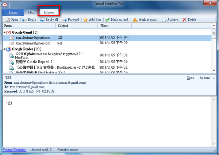Screen dimensions: 219x155
Task: Close the Gmail Notifier Pro window
Action: (210, 3)
